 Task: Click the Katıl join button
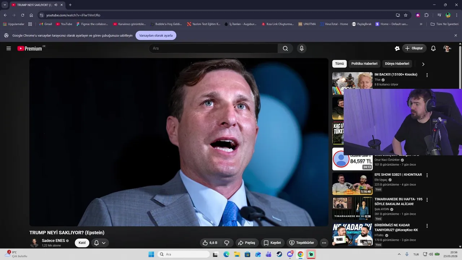tap(82, 243)
